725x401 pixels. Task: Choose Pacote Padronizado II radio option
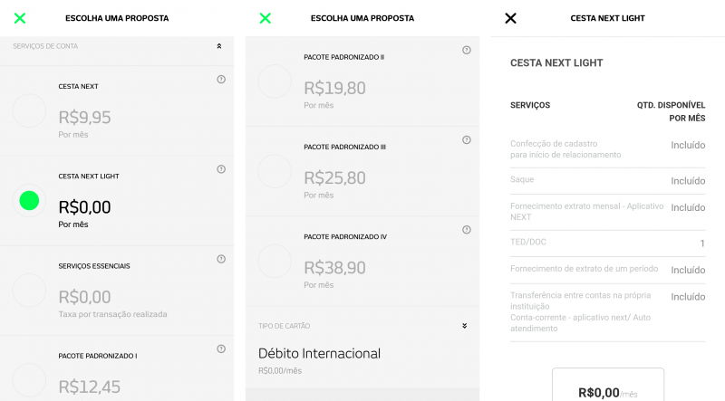tap(275, 81)
